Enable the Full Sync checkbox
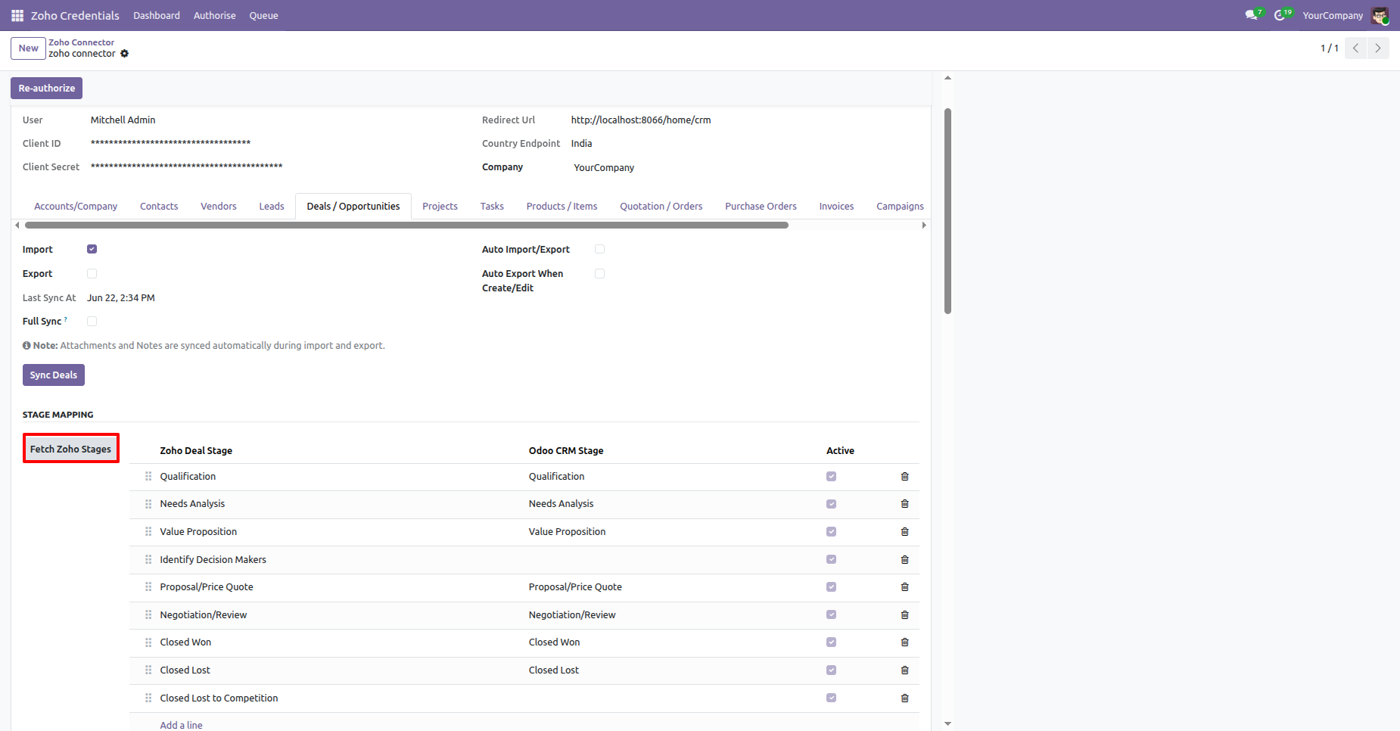Viewport: 1400px width, 731px height. 92,321
